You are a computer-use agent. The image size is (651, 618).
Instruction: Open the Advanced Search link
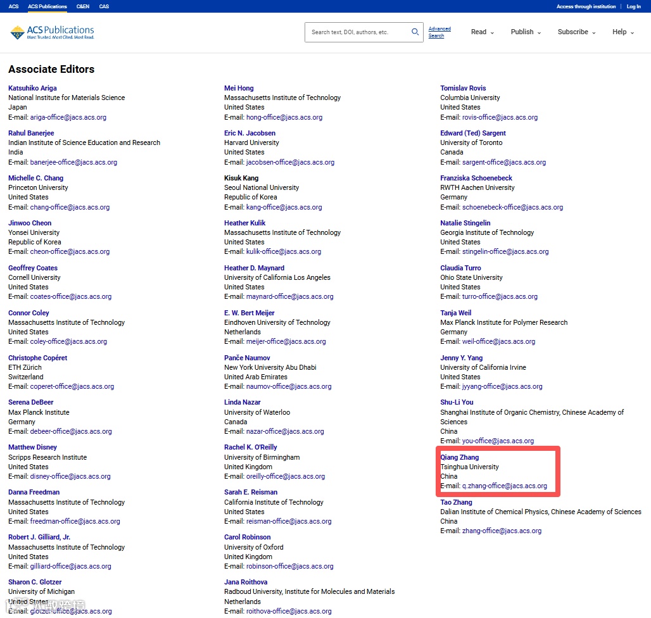click(x=439, y=32)
